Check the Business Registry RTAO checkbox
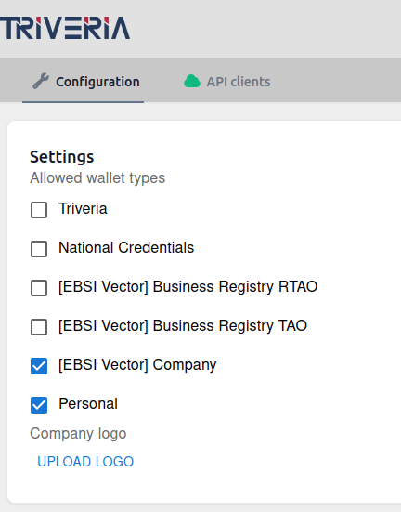The height and width of the screenshot is (512, 401). click(x=39, y=288)
